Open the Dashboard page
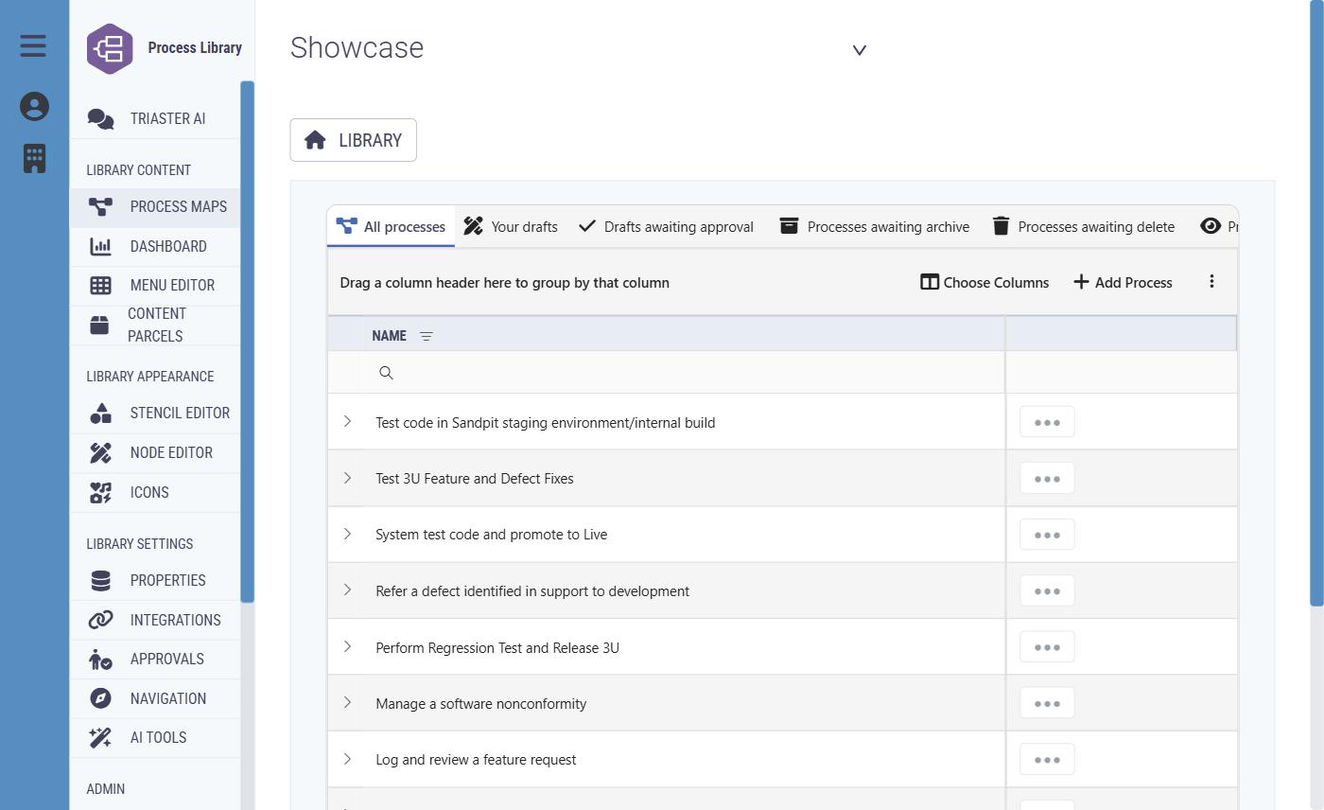This screenshot has height=810, width=1324. tap(155, 246)
